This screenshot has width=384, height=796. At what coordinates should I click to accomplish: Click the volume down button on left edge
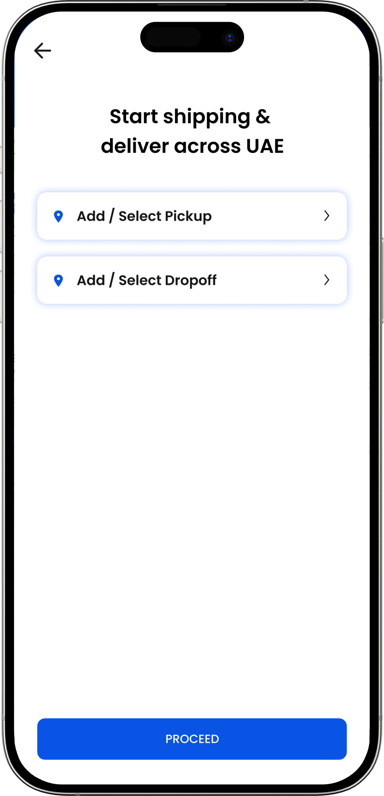click(2, 297)
